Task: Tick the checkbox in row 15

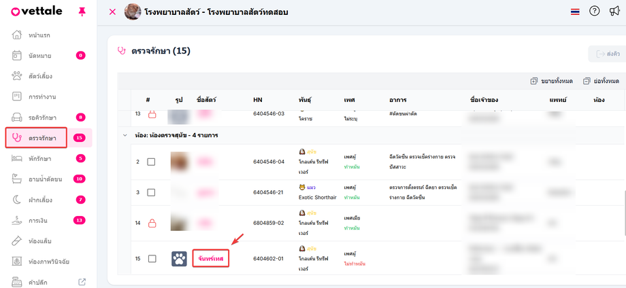Action: [x=152, y=259]
